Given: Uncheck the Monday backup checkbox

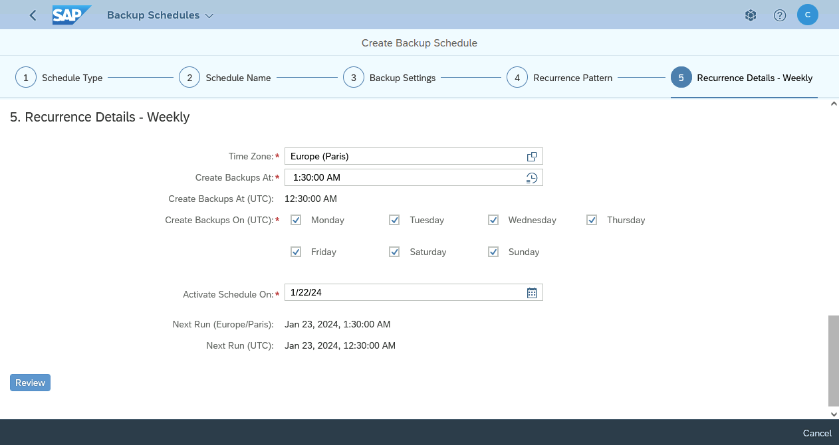Looking at the screenshot, I should (x=295, y=219).
